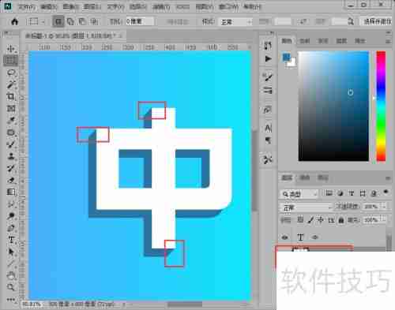Select the Gradient tool

pyautogui.click(x=11, y=192)
